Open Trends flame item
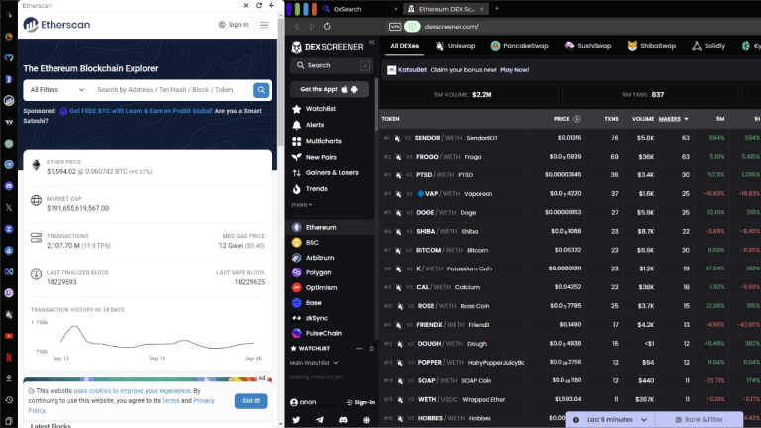Viewport: 761px width, 428px height. (309, 189)
